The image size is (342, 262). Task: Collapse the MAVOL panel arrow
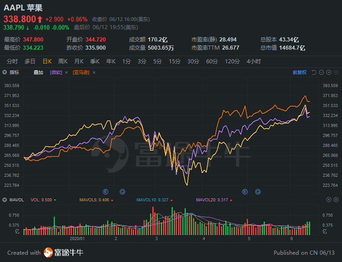(x=5, y=200)
